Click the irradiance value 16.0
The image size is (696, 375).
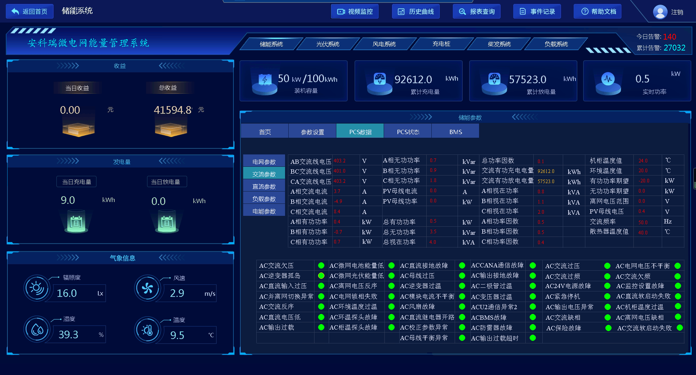pyautogui.click(x=67, y=293)
